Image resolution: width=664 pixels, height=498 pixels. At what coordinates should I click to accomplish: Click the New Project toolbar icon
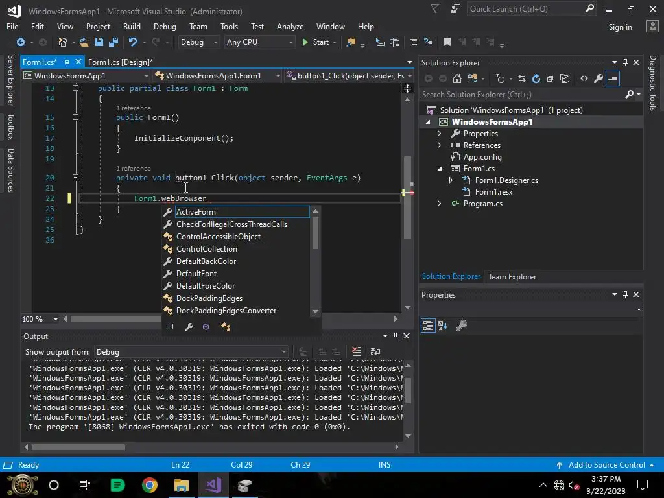(63, 42)
